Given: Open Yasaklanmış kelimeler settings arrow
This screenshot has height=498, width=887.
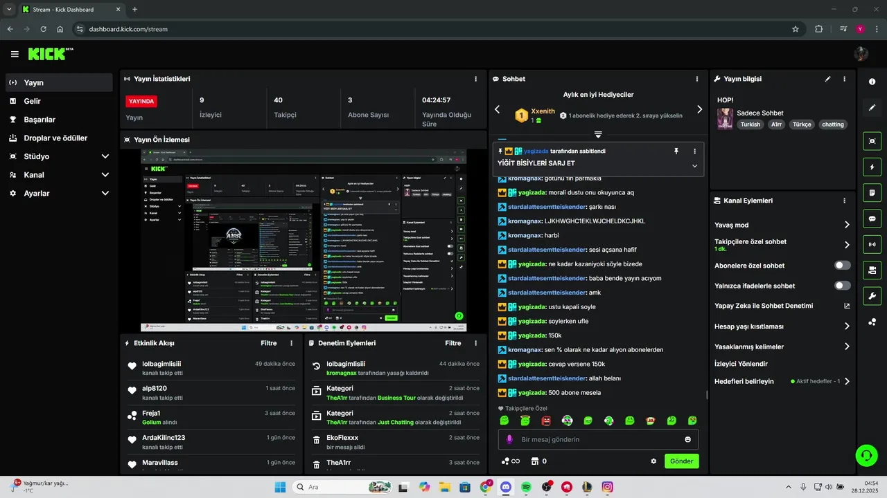Looking at the screenshot, I should pos(847,347).
